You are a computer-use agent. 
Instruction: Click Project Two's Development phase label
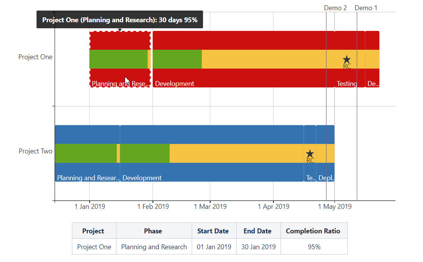142,178
